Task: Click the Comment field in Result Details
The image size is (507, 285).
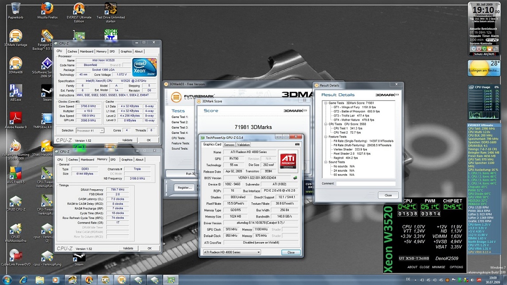Action: (x=366, y=183)
